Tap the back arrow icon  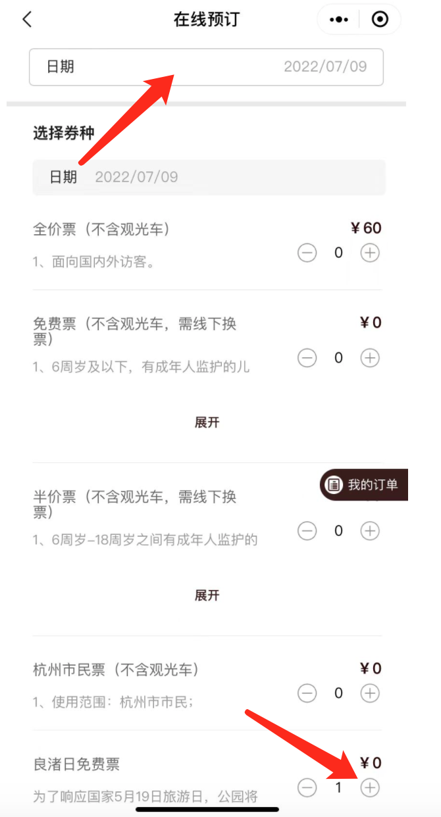pyautogui.click(x=27, y=20)
